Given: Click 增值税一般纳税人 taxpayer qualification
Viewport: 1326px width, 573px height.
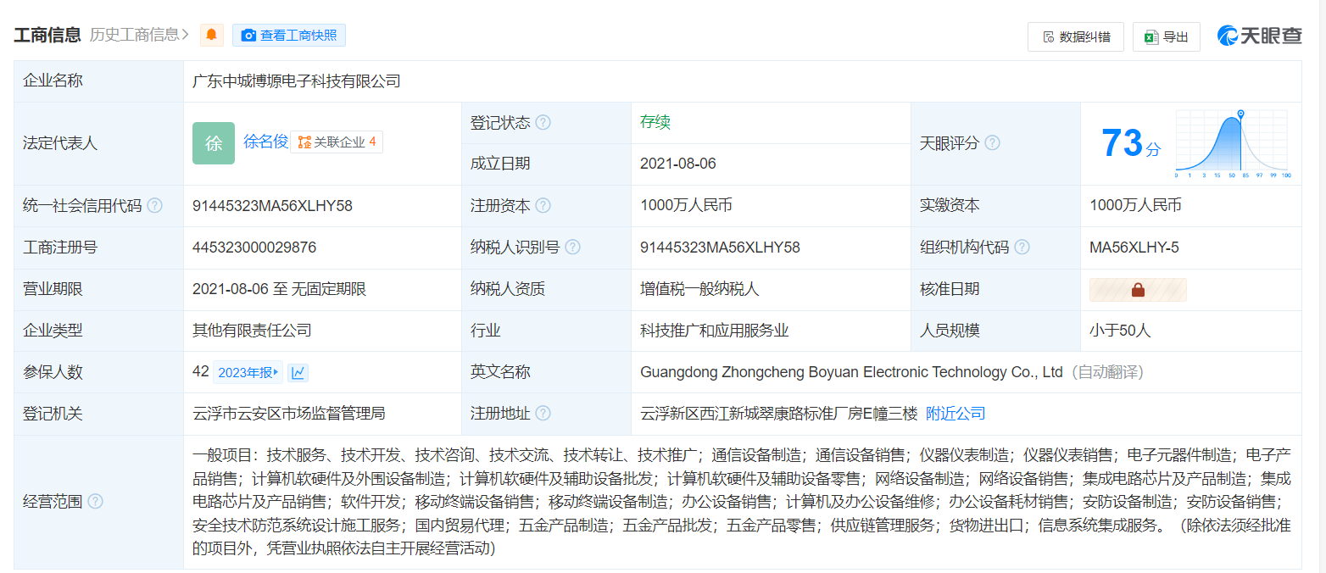Looking at the screenshot, I should [699, 289].
